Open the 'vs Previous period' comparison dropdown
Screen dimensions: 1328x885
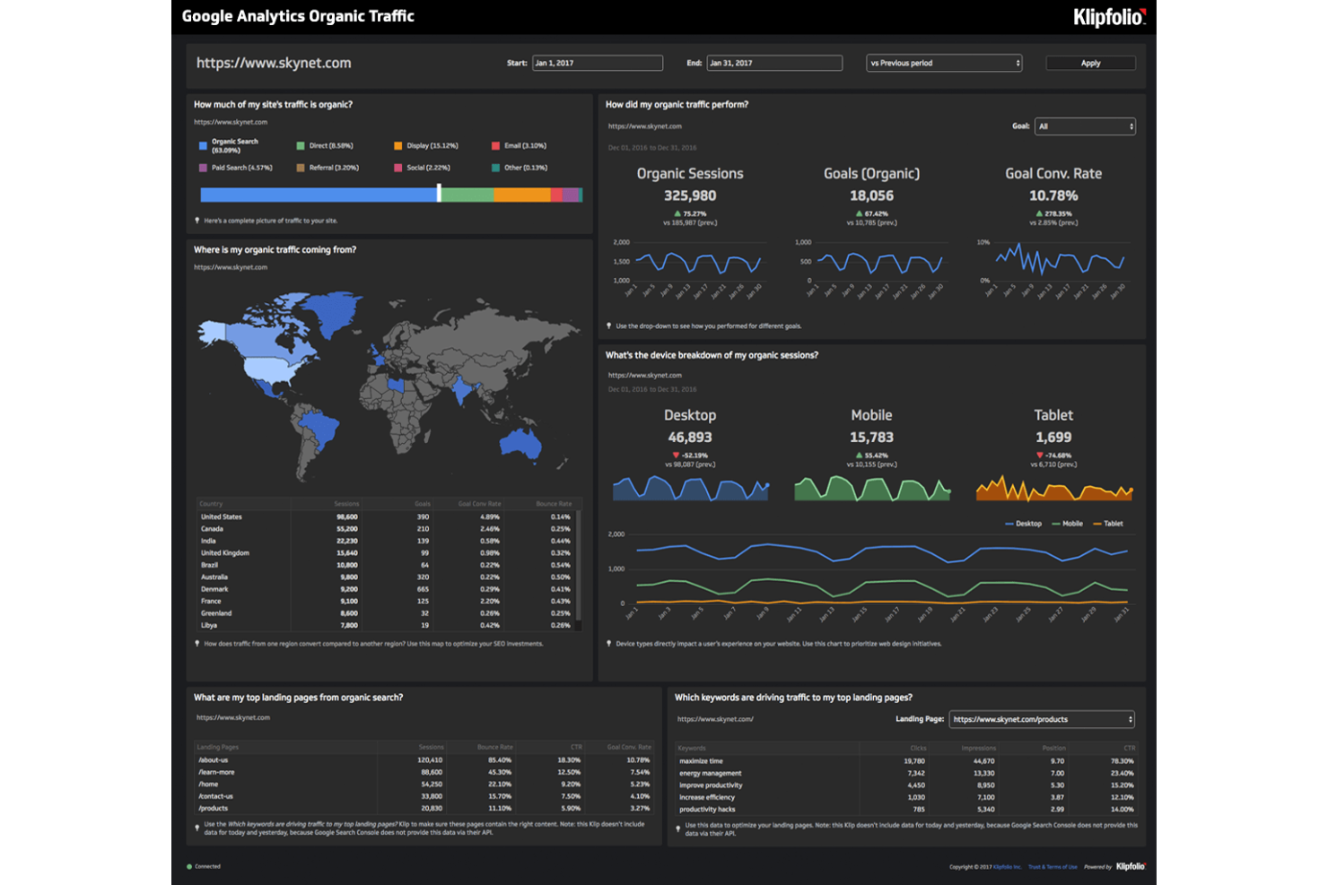pos(944,63)
